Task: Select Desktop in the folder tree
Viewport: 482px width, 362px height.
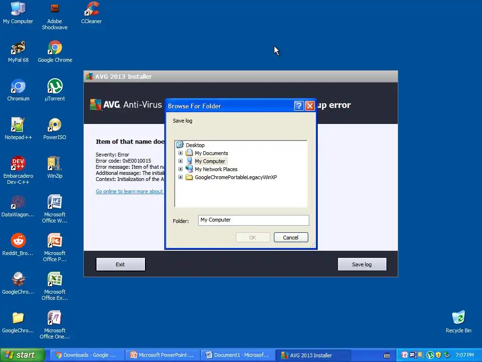Action: [195, 145]
